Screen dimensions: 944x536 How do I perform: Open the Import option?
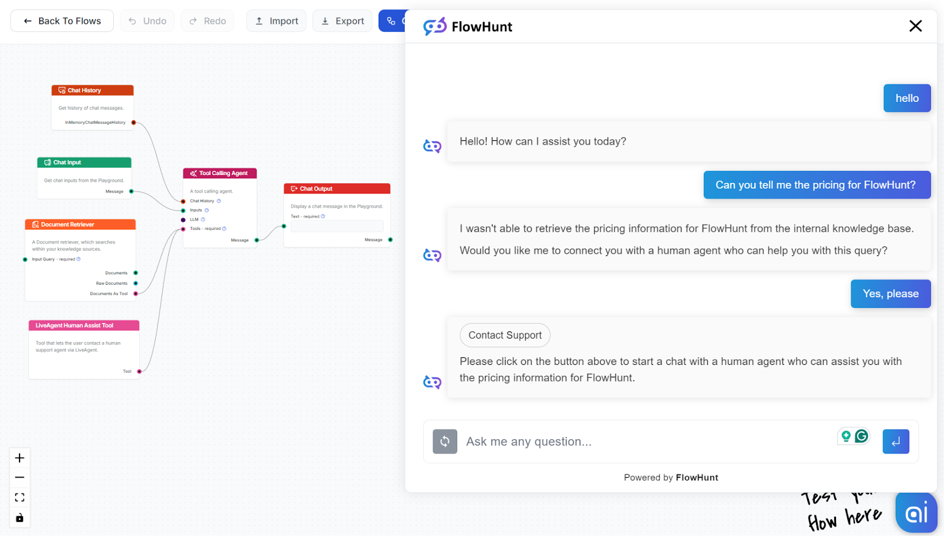pos(276,21)
